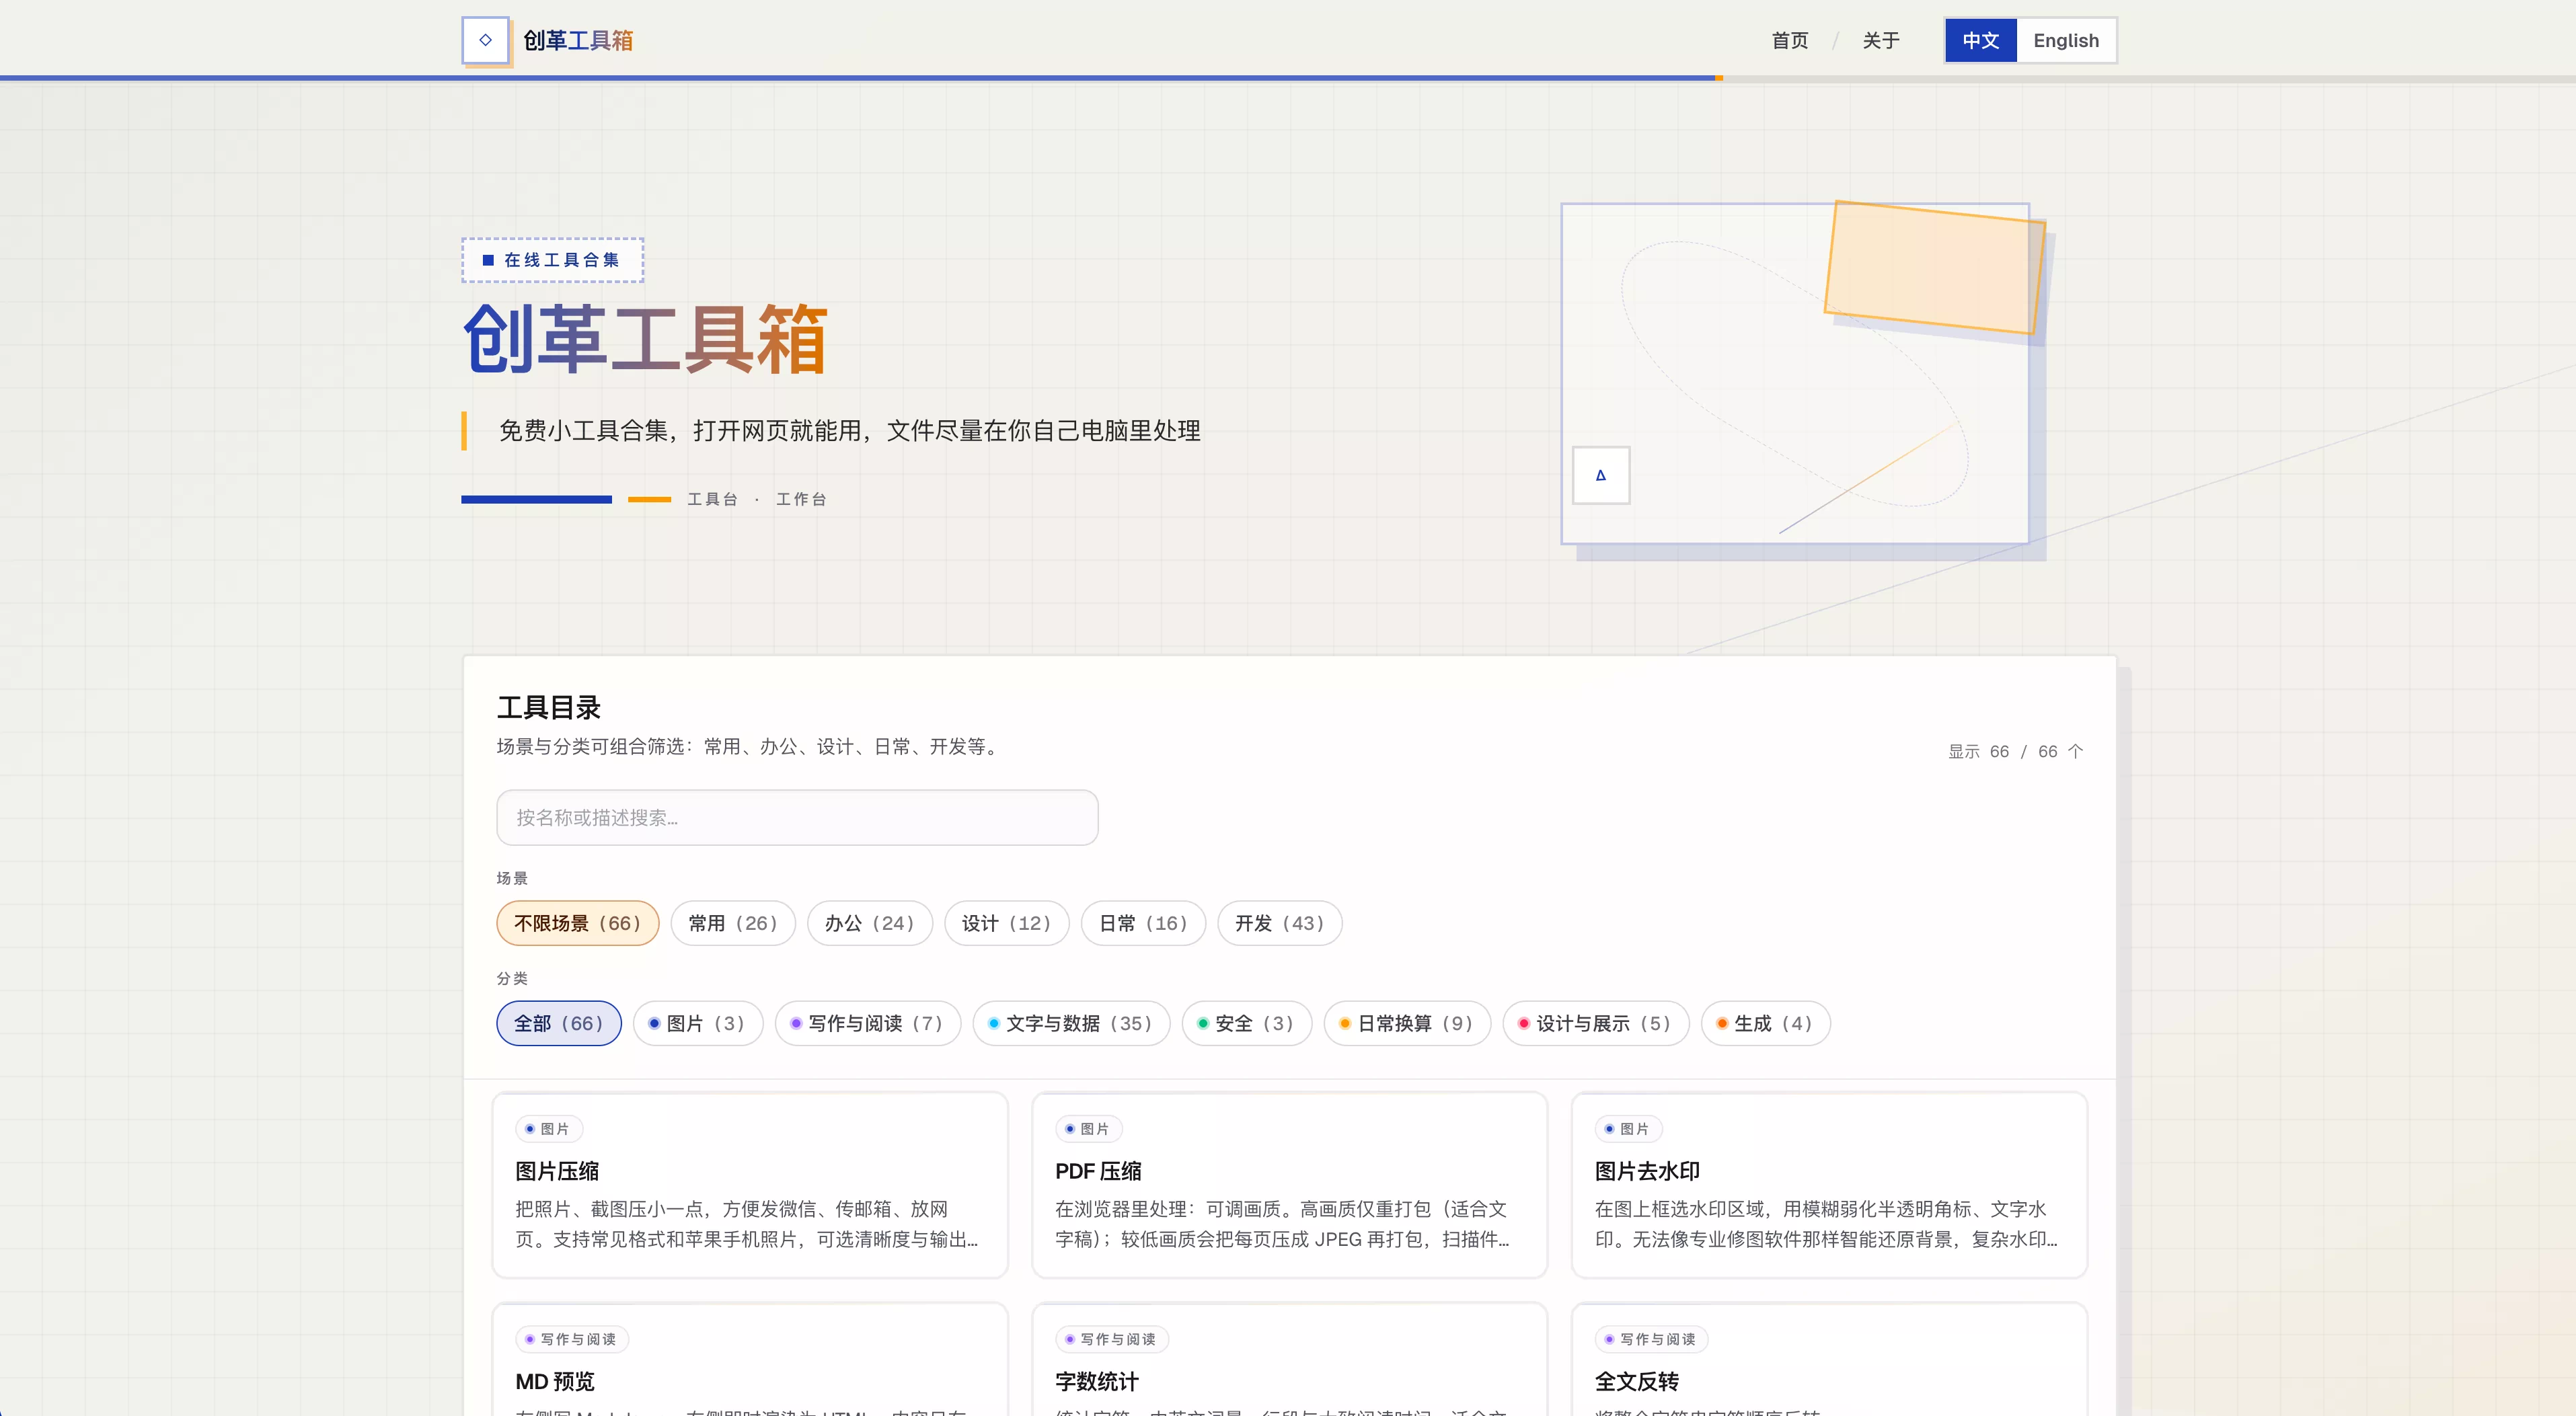2576x1416 pixels.
Task: Click the 场景与分类可组合筛选 description text
Action: tap(750, 747)
